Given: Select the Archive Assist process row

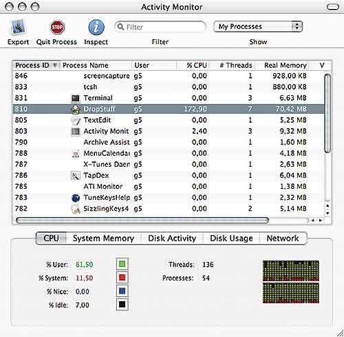Looking at the screenshot, I should [x=169, y=142].
